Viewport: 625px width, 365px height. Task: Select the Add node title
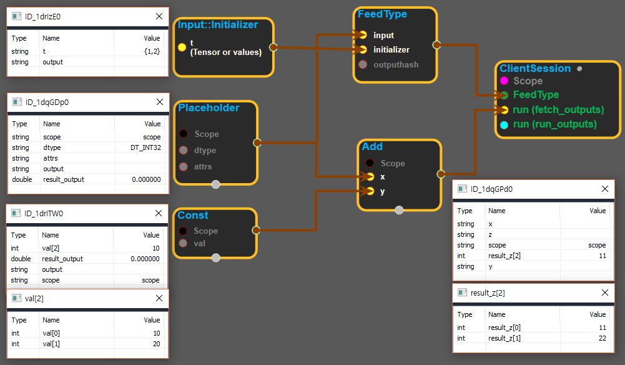[372, 146]
